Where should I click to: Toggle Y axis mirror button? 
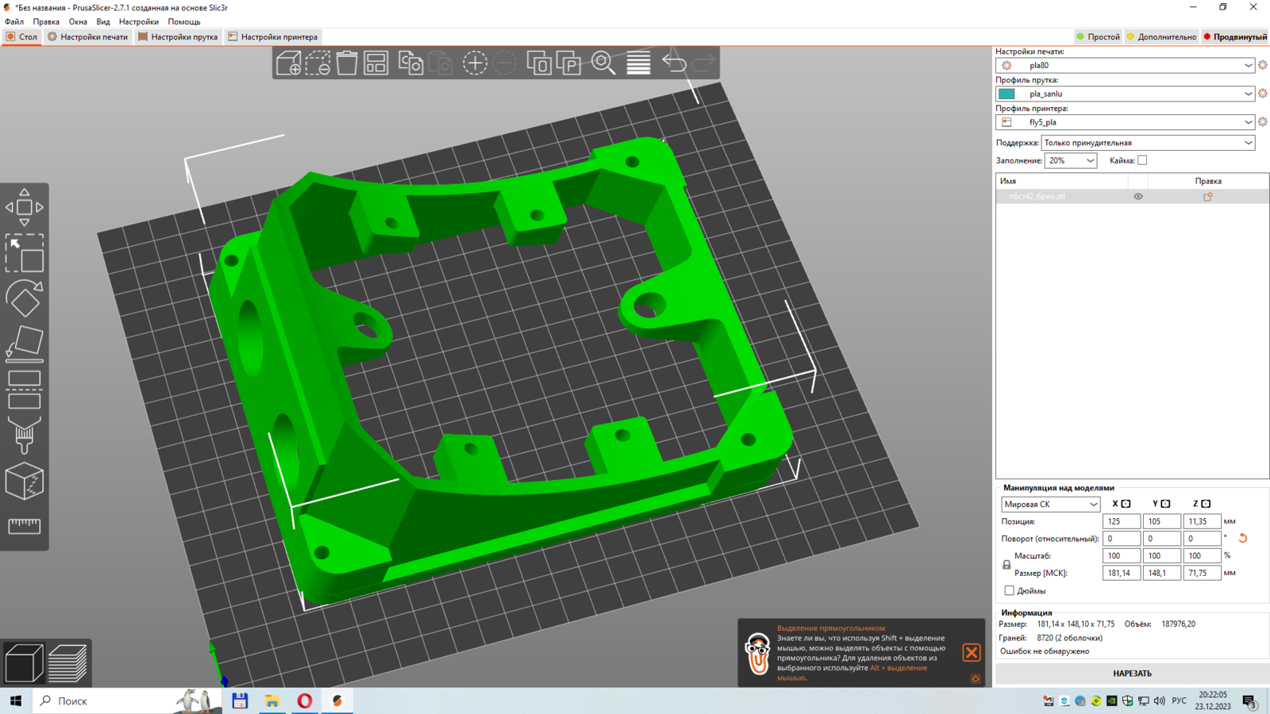pyautogui.click(x=1165, y=504)
